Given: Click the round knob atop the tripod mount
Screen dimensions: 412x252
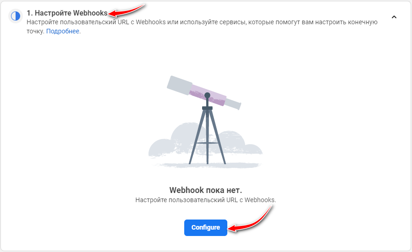Looking at the screenshot, I should (x=207, y=95).
